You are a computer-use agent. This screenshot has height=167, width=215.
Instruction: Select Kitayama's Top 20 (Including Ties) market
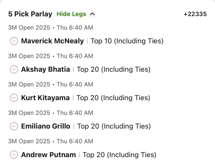[x=113, y=98]
